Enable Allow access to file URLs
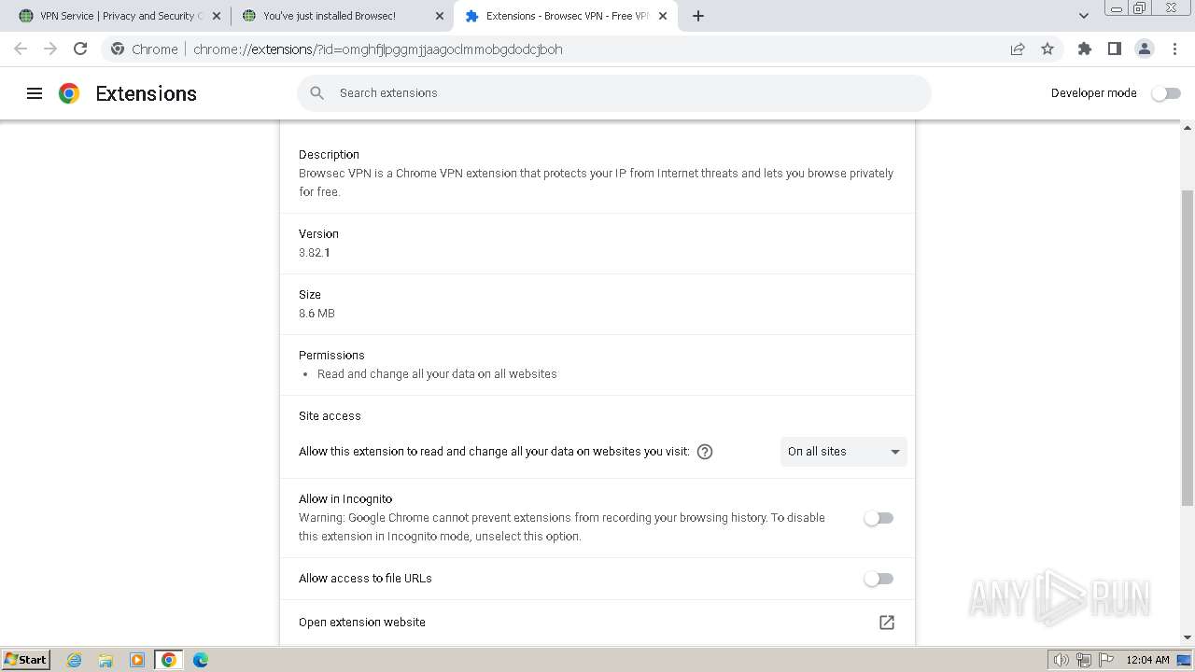 (x=879, y=579)
